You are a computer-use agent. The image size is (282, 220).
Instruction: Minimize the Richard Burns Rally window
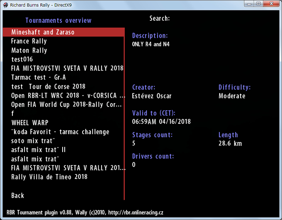(x=249, y=4)
